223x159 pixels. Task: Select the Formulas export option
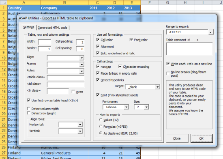pos(101,126)
